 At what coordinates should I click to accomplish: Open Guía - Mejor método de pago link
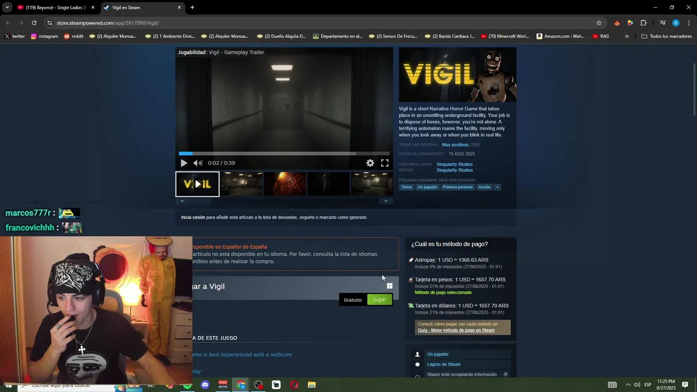pos(456,330)
